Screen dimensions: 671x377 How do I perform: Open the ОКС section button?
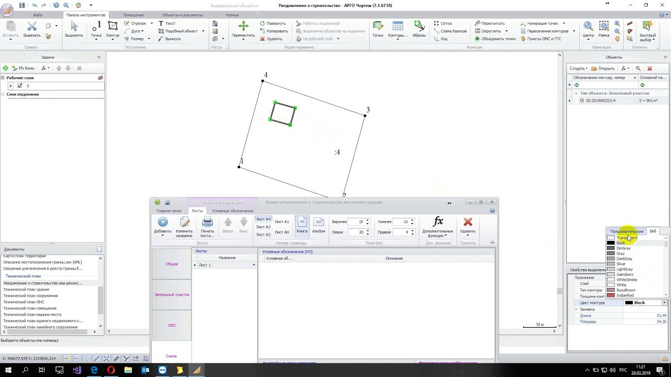point(172,325)
